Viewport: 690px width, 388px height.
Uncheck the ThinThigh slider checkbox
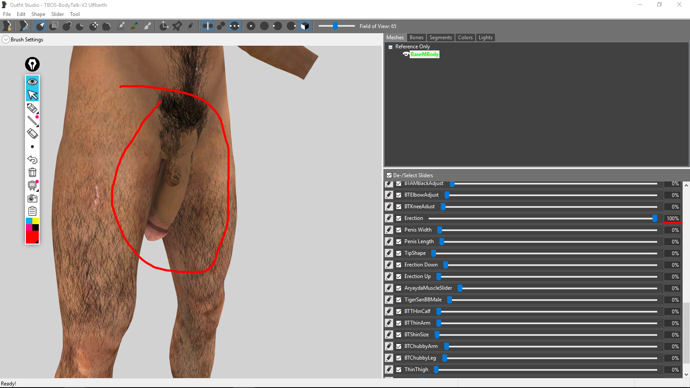point(399,369)
